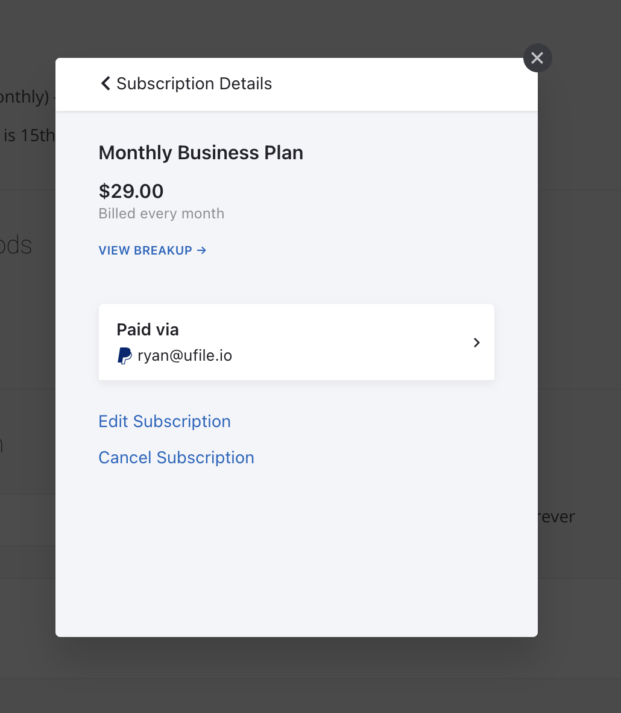Choose Cancel Subscription
Viewport: 621px width, 713px height.
point(176,457)
